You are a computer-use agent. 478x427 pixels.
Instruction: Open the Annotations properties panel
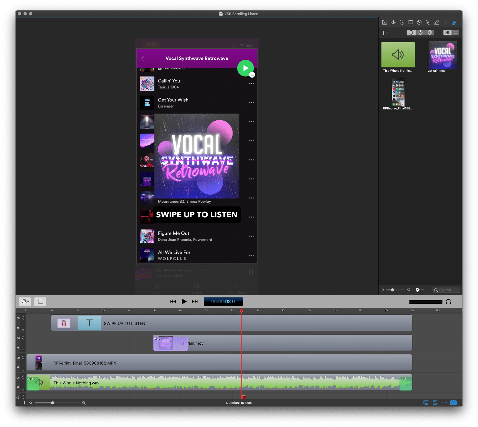pos(437,22)
